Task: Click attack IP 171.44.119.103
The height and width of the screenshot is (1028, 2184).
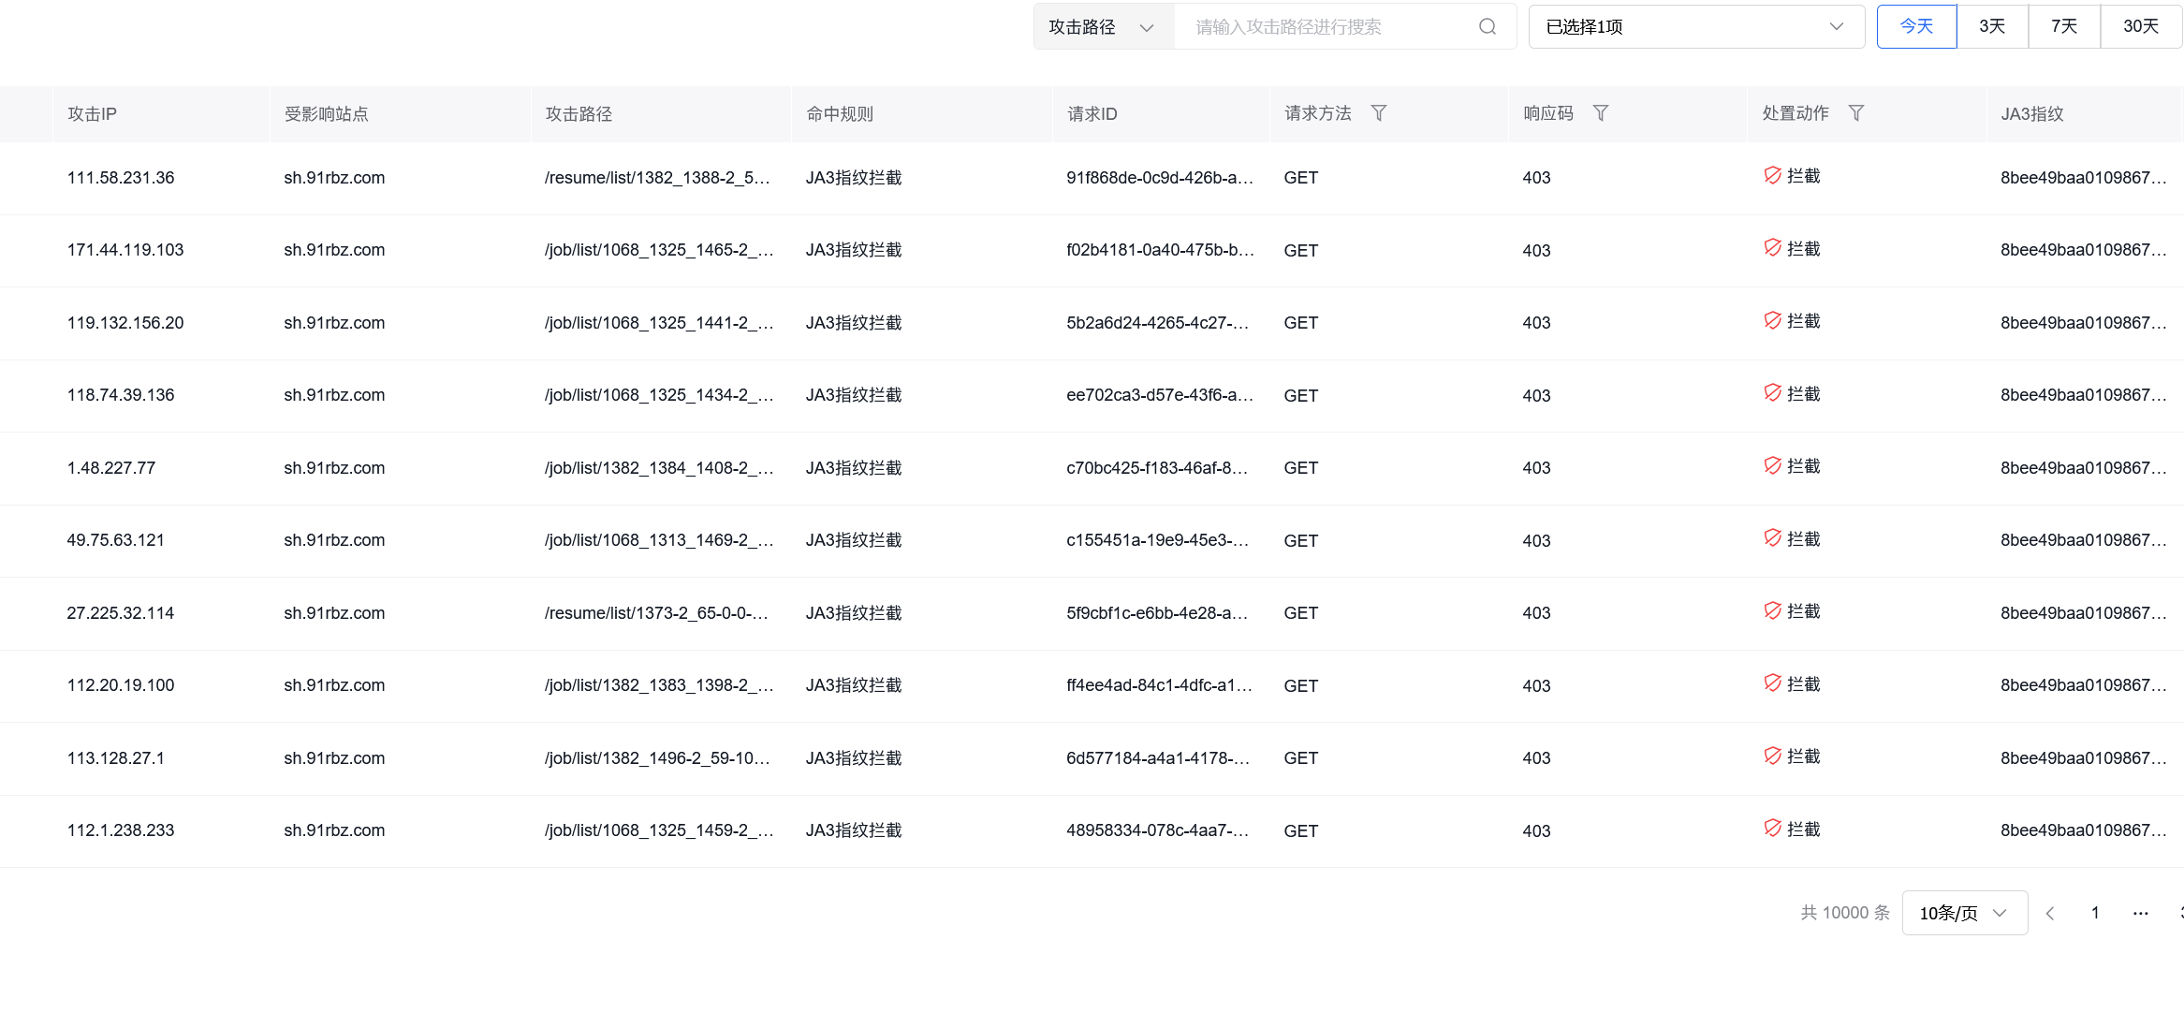Action: tap(125, 250)
